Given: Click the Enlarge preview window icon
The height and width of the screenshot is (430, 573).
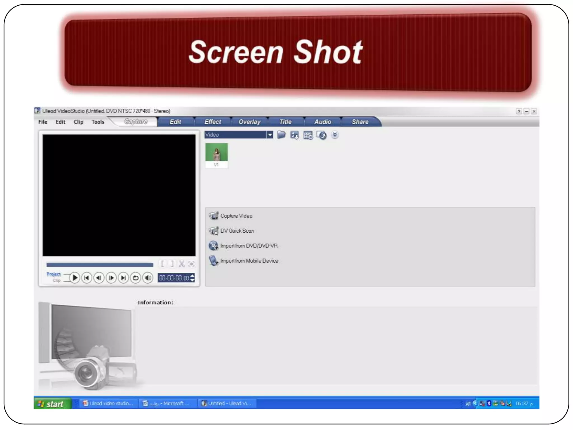Looking at the screenshot, I should tap(191, 264).
